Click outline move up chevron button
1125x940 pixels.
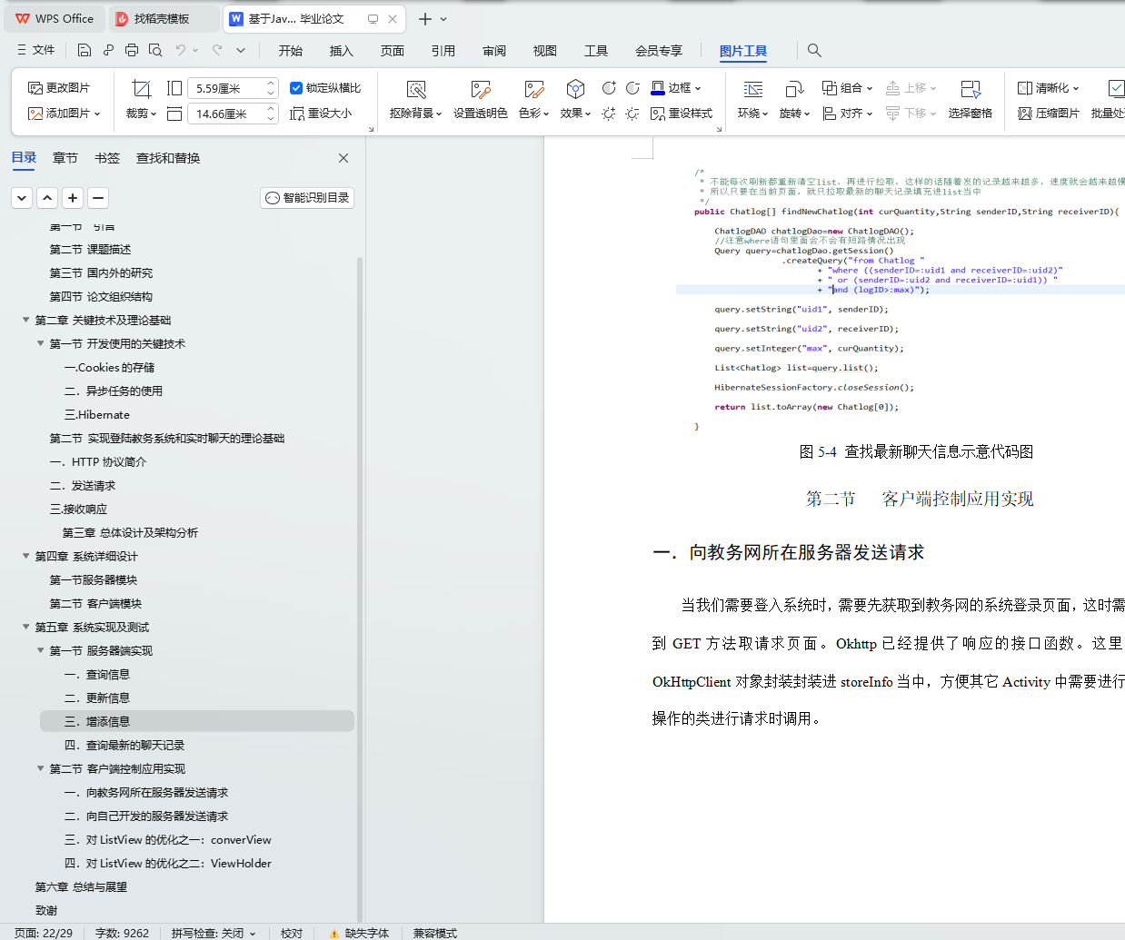[x=47, y=197]
